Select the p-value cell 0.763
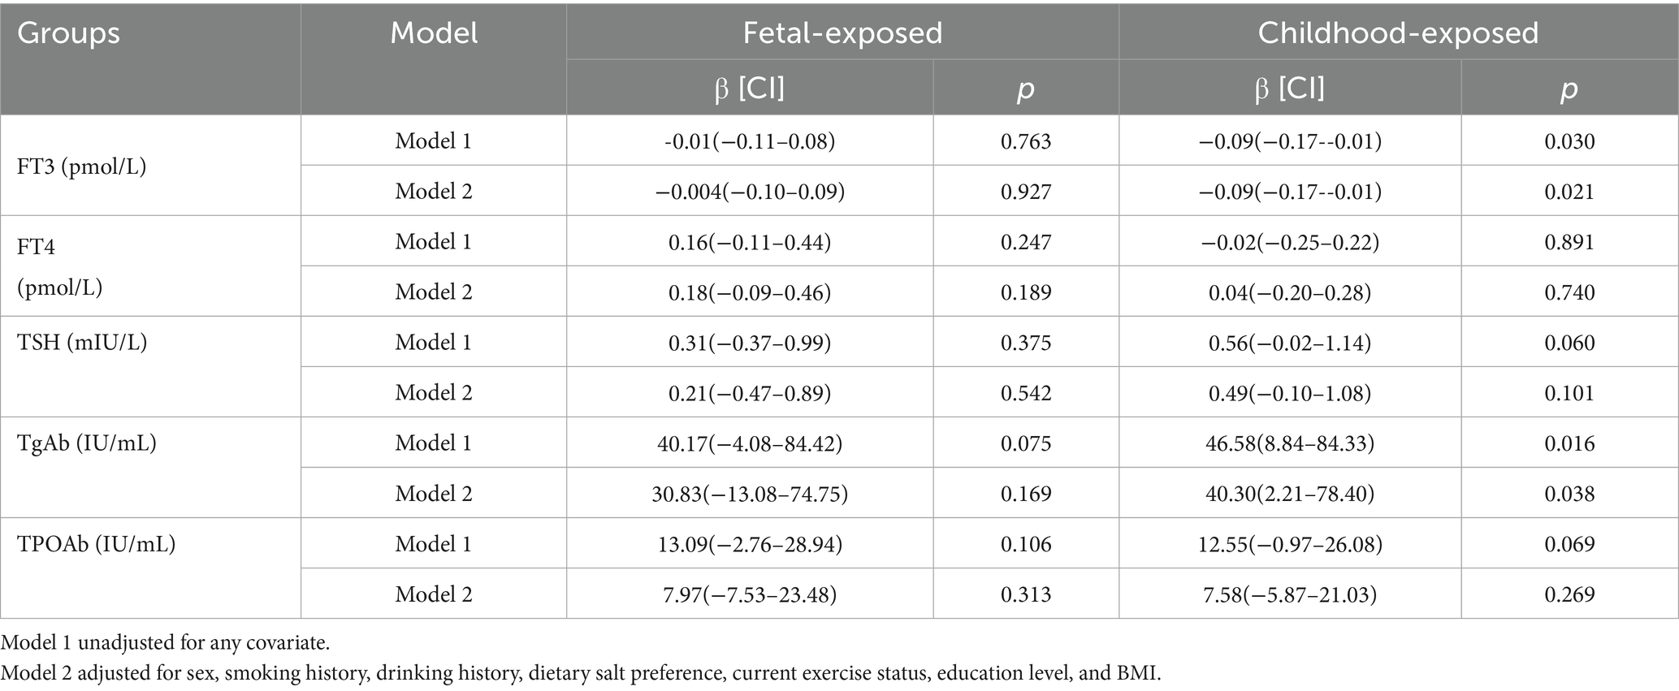1679x691 pixels. (x=1026, y=141)
